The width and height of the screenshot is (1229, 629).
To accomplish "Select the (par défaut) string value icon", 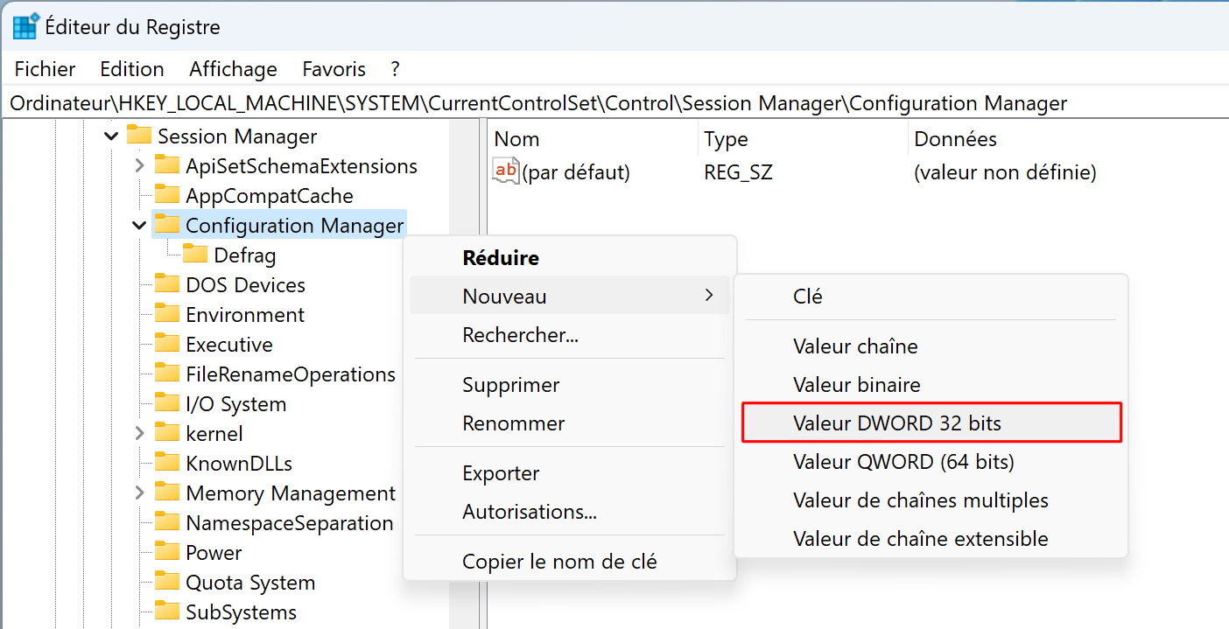I will (x=506, y=172).
